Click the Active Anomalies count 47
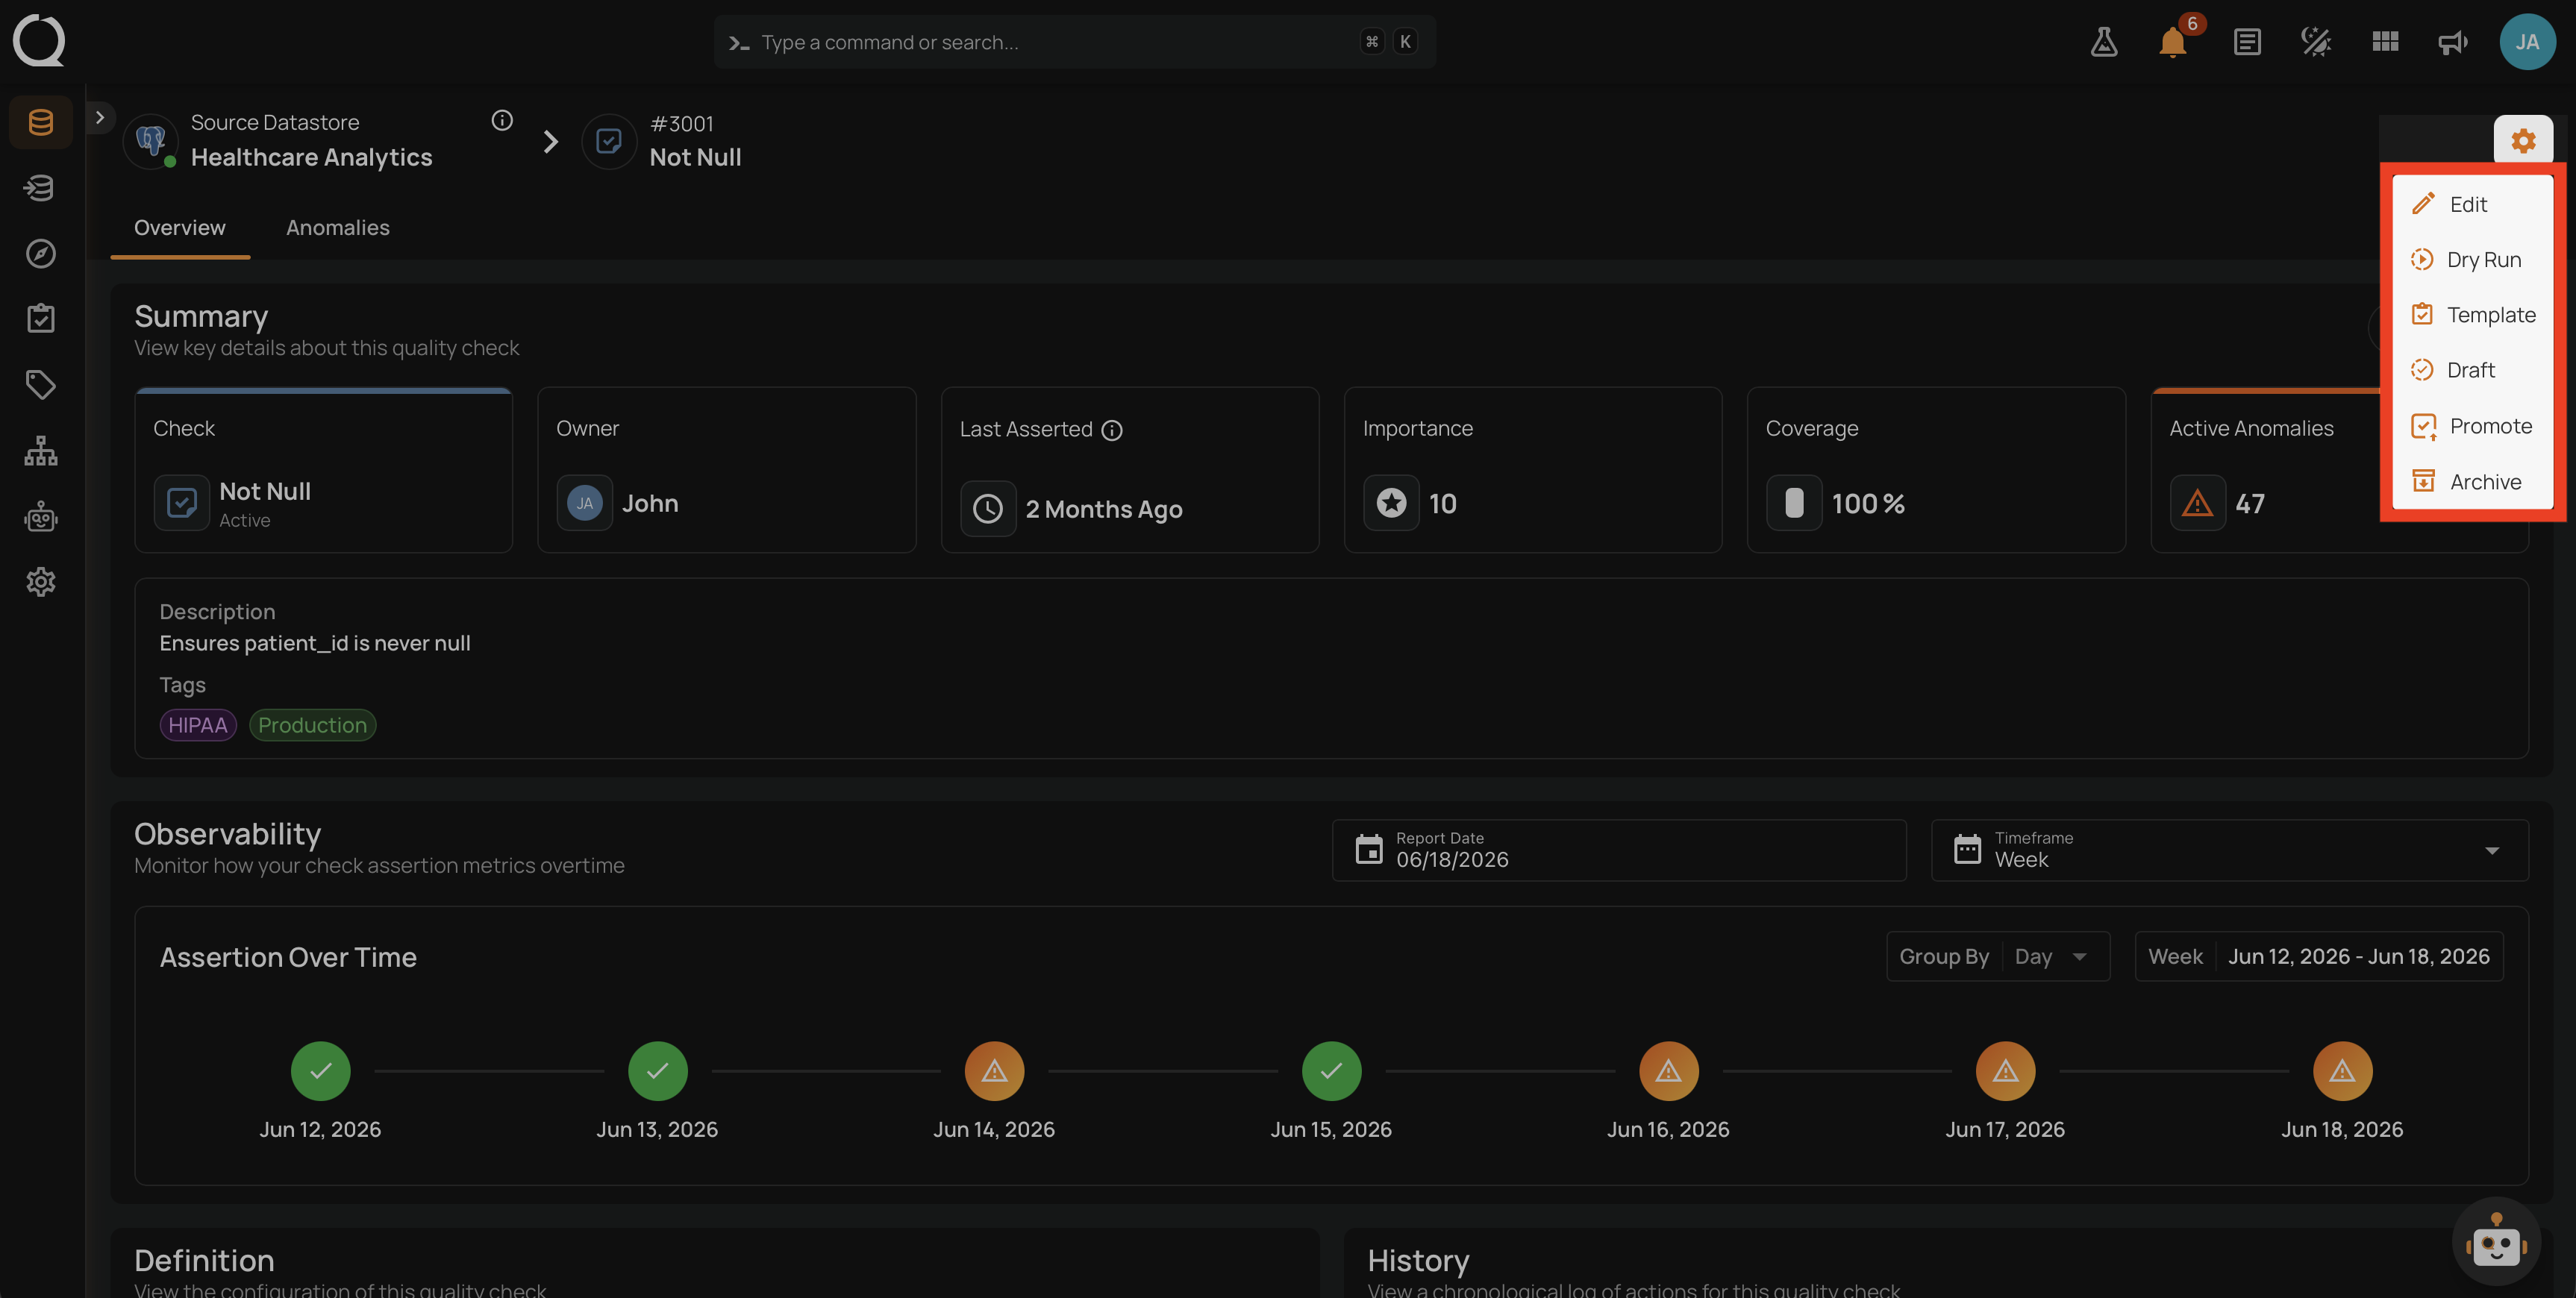Viewport: 2576px width, 1298px height. tap(2249, 503)
